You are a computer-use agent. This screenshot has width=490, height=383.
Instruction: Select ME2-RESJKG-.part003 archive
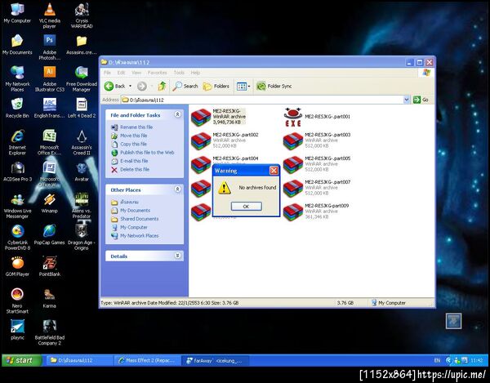click(317, 140)
